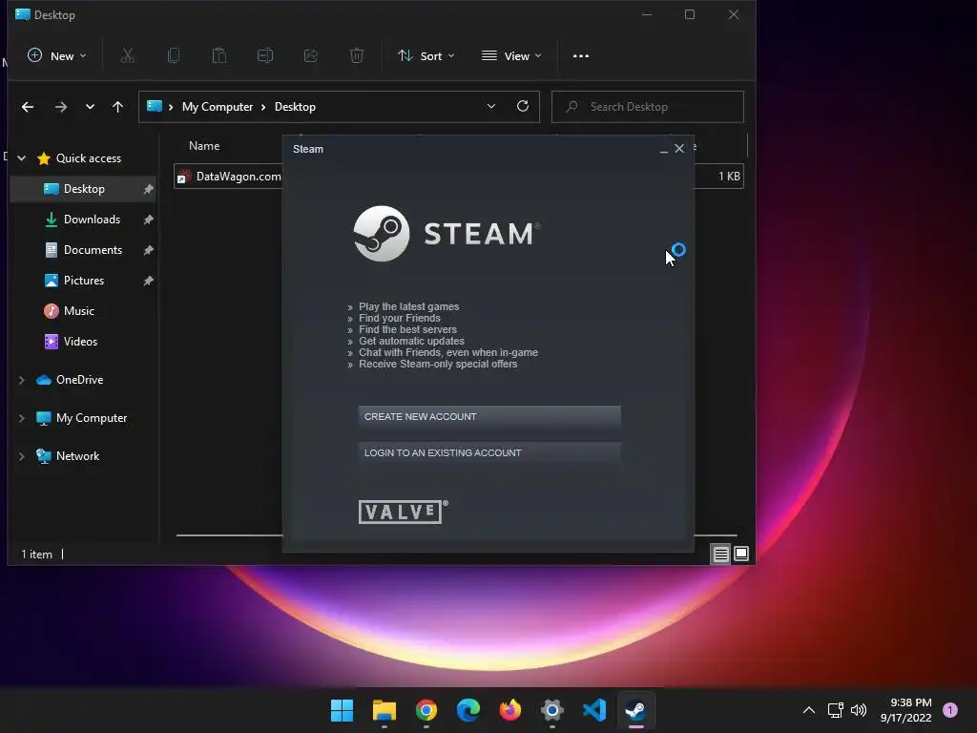Select Desktop in Quick access
The image size is (977, 733).
tap(83, 189)
